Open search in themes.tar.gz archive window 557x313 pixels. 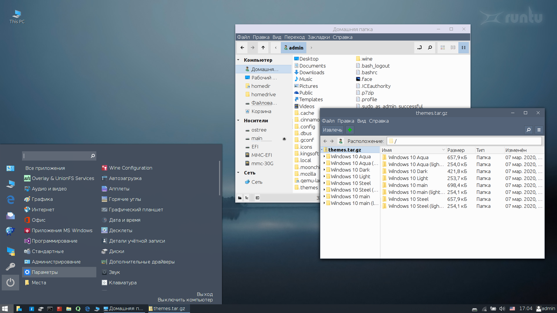528,130
